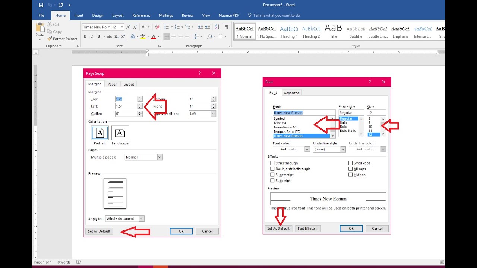The height and width of the screenshot is (268, 477).
Task: Click the Decrease Indent icon
Action: coord(201,27)
